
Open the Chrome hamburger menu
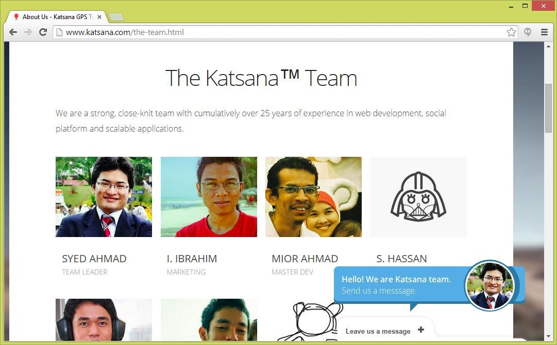click(544, 32)
